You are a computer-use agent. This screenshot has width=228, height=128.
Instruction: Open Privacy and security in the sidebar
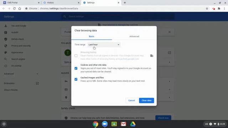pos(21,46)
